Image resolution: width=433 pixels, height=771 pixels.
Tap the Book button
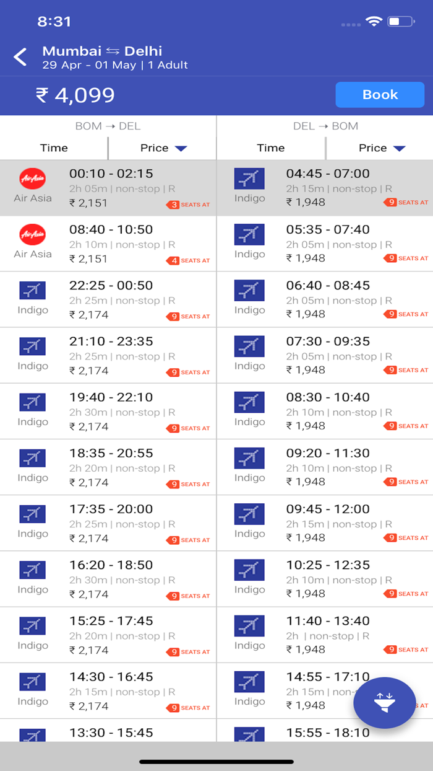380,95
